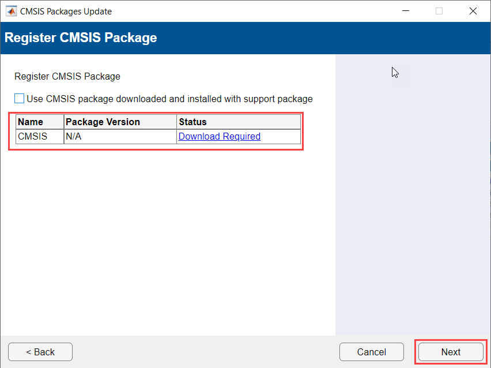Screen dimensions: 491x368
Task: Click the Status column header
Action: coord(239,122)
